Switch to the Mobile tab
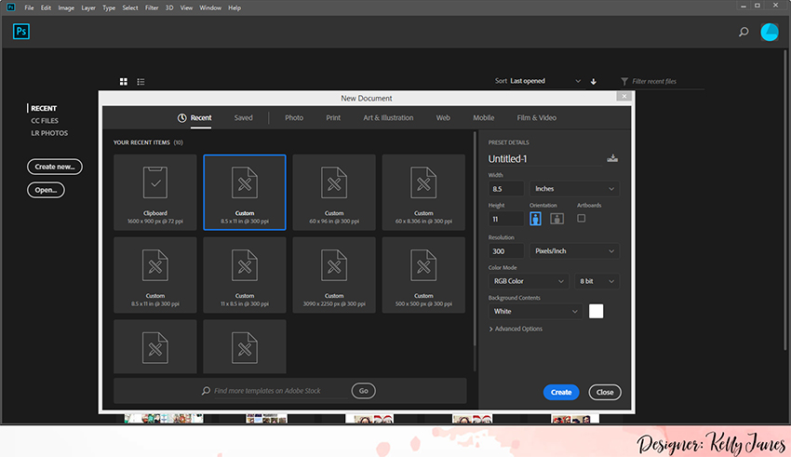 coord(483,118)
